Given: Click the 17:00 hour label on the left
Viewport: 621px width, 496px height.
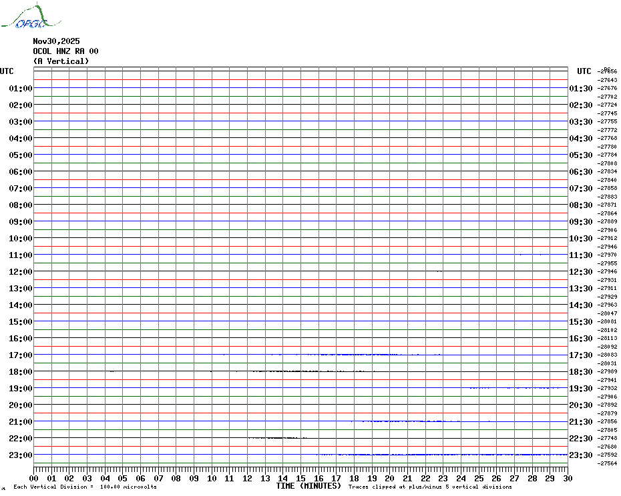Looking at the screenshot, I should pos(21,355).
